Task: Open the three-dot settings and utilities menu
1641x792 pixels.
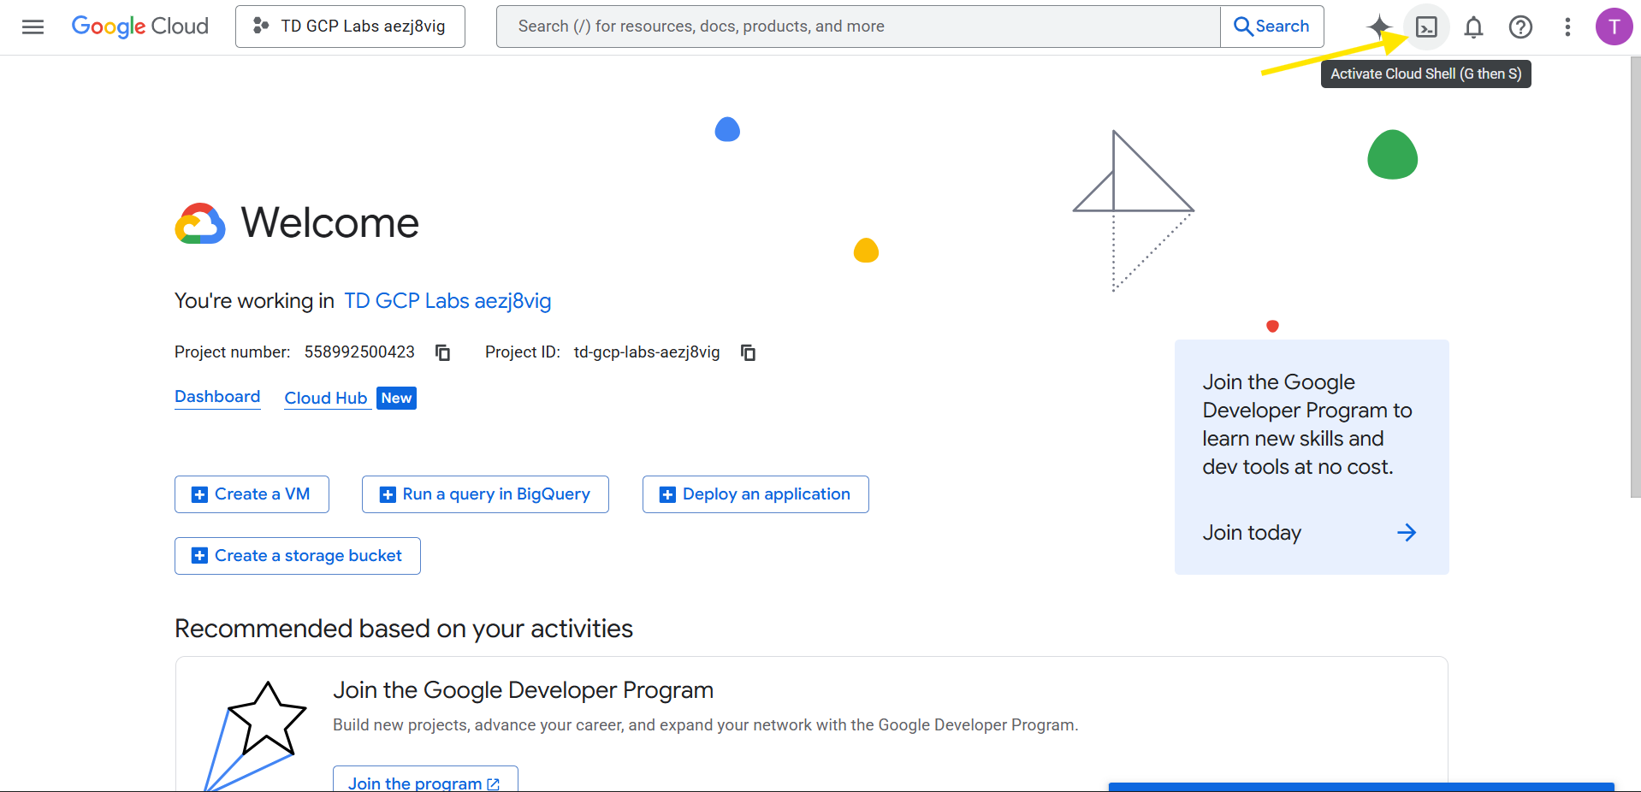Action: (1567, 27)
